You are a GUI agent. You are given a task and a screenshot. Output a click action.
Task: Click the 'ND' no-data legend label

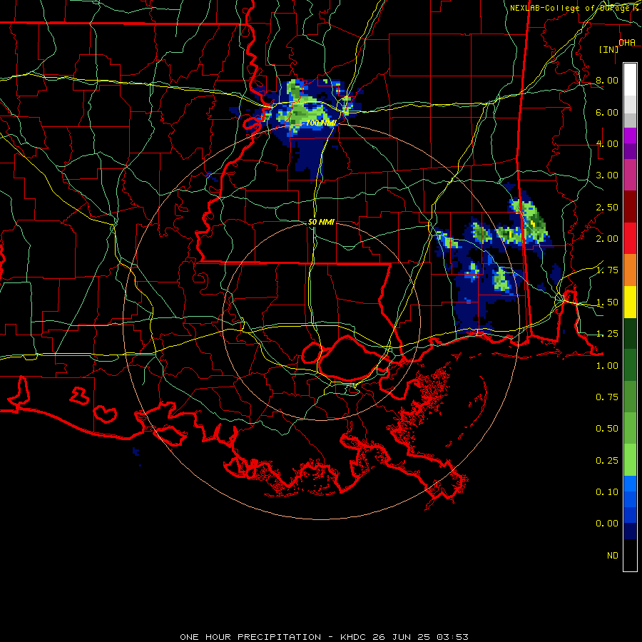[x=613, y=556]
